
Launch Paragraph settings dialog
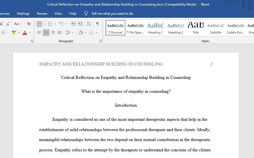click(x=101, y=41)
